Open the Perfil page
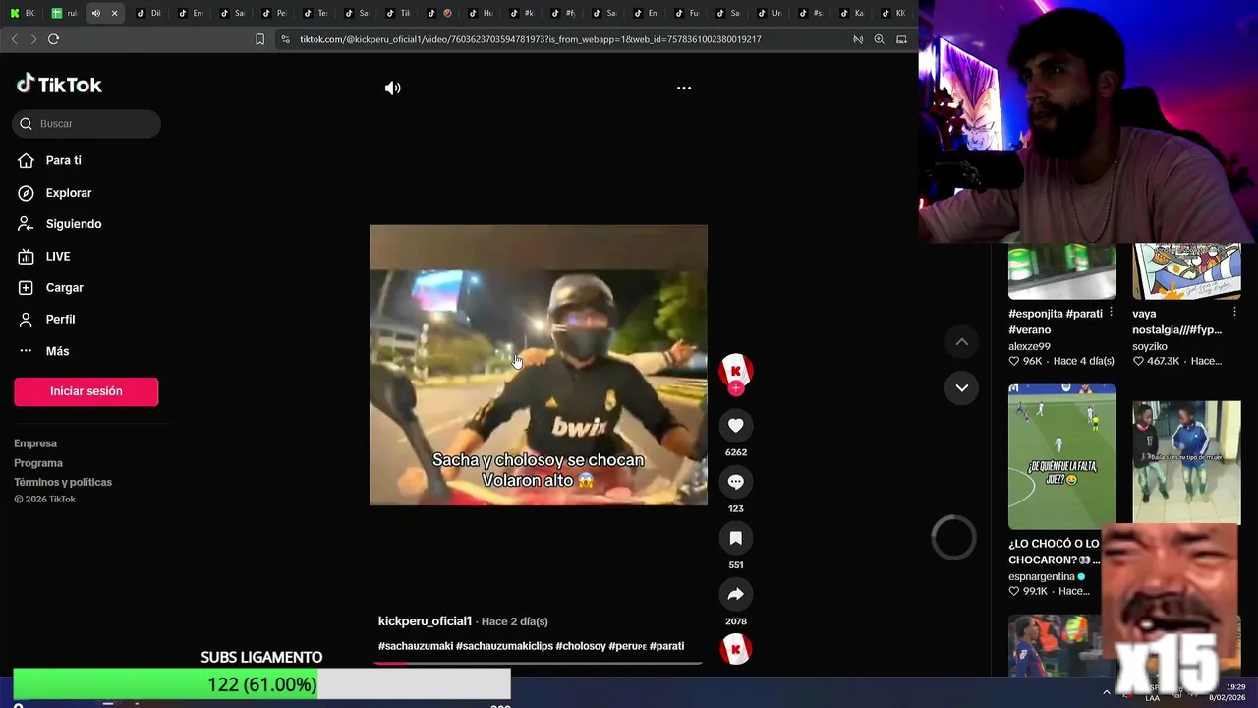This screenshot has width=1258, height=708. tap(60, 319)
